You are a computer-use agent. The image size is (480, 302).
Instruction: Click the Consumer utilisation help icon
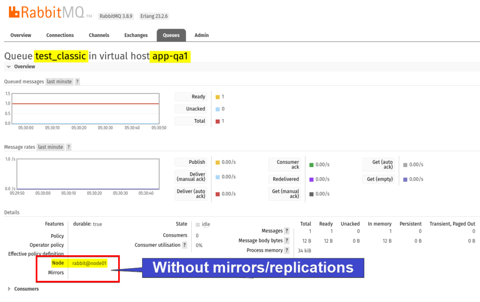[184, 245]
